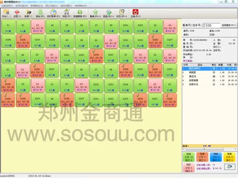Filter by pink 预订 status button
Viewport: 238px width, 178px height.
(189, 168)
